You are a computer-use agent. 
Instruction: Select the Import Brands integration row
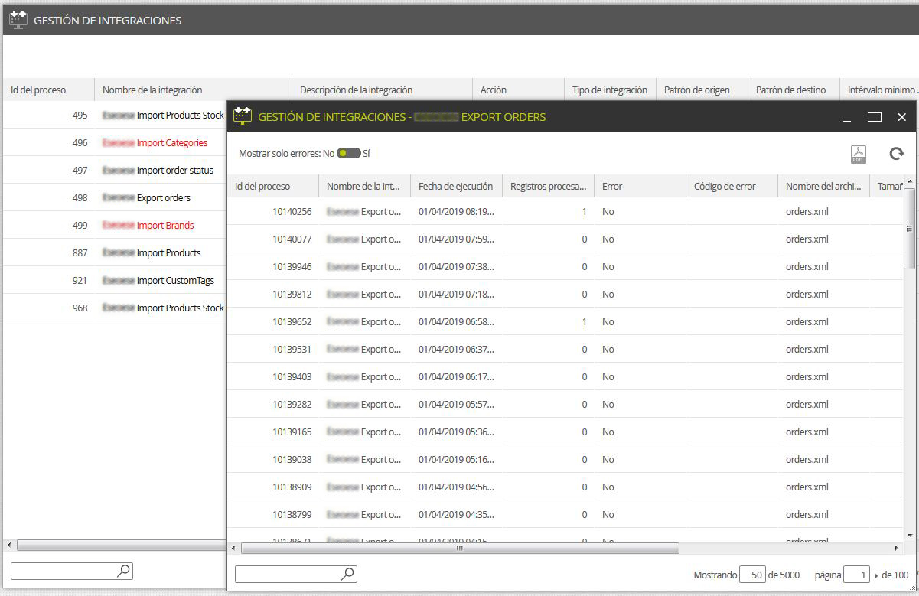point(115,225)
